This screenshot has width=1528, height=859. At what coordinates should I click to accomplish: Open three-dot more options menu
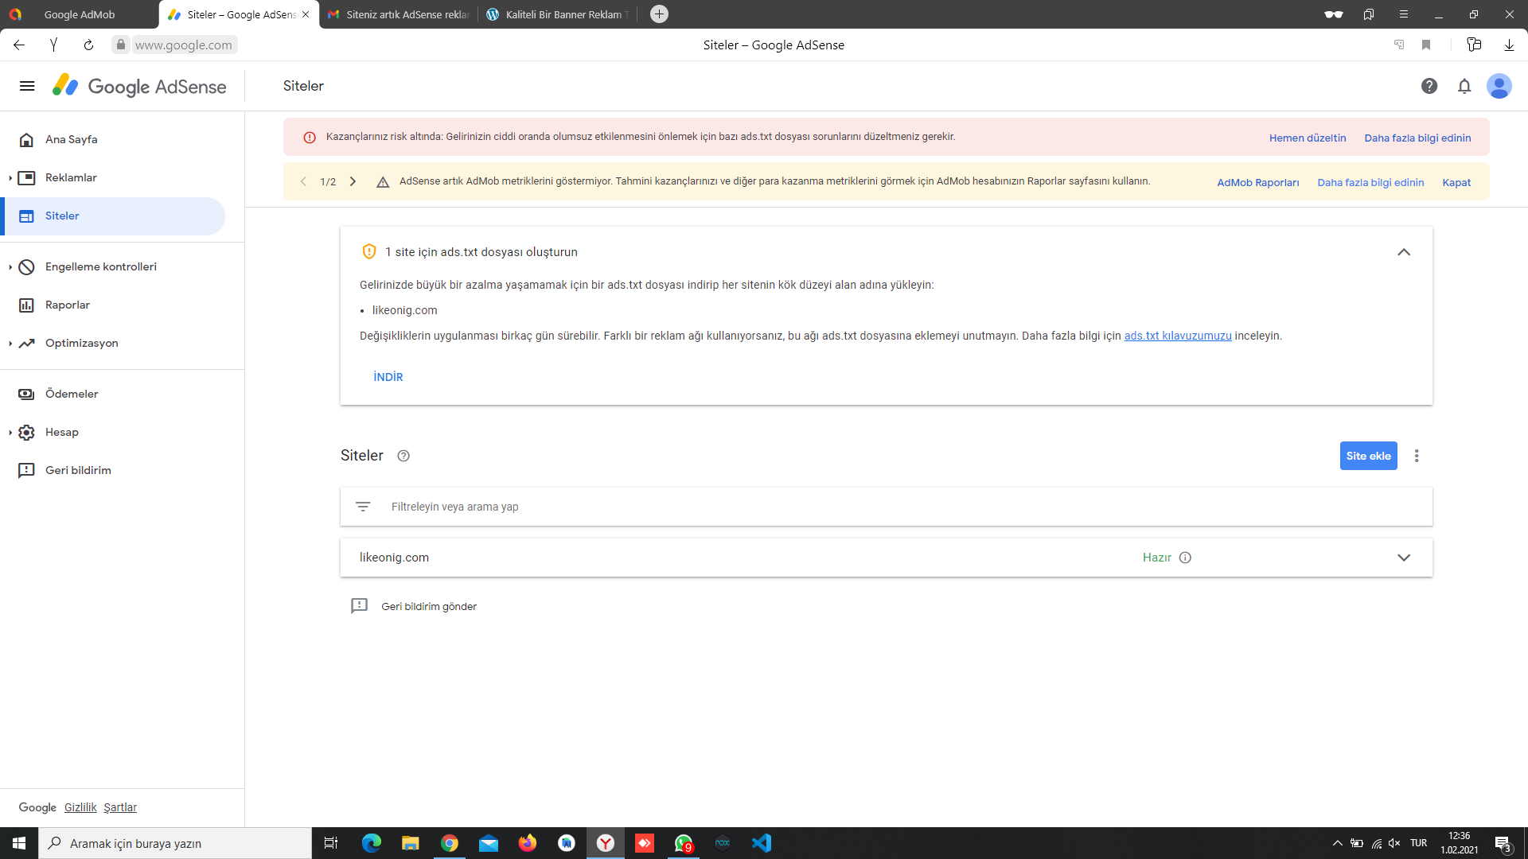(x=1417, y=456)
